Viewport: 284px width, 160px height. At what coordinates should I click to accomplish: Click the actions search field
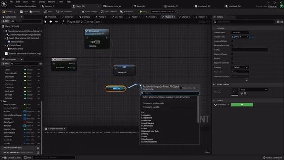coord(170,93)
